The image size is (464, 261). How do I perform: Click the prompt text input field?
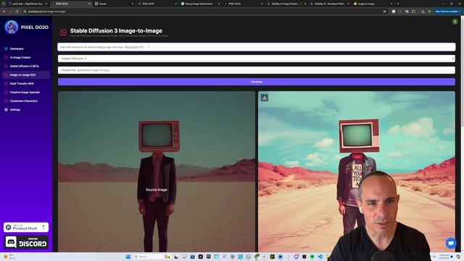[256, 46]
